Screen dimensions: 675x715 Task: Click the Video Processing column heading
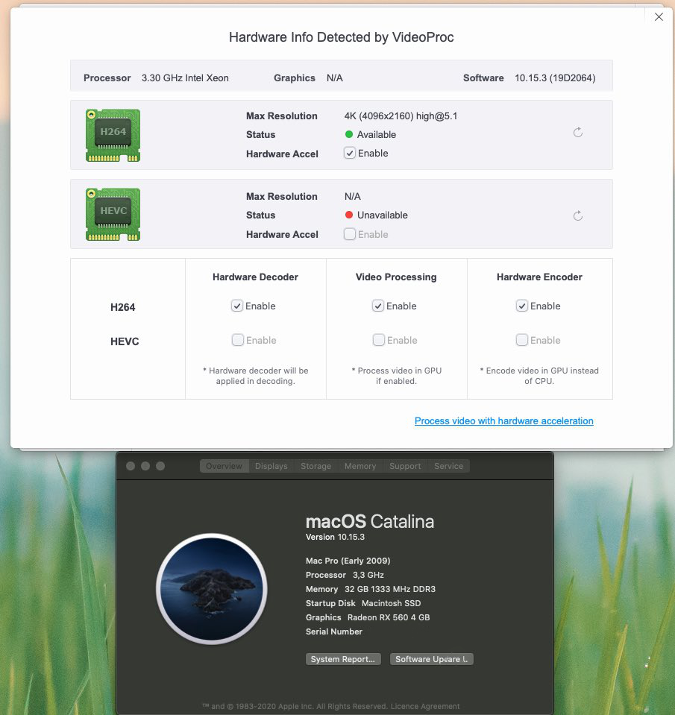[x=396, y=277]
